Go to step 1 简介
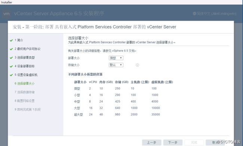Screen dimensions: 243x146 [19, 40]
